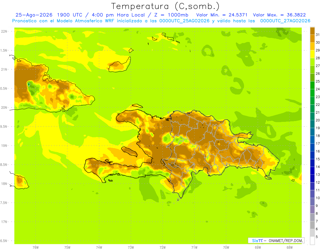Click "0000UTC_25AGO2026" initialization time text
The height and width of the screenshot is (251, 325).
click(184, 21)
